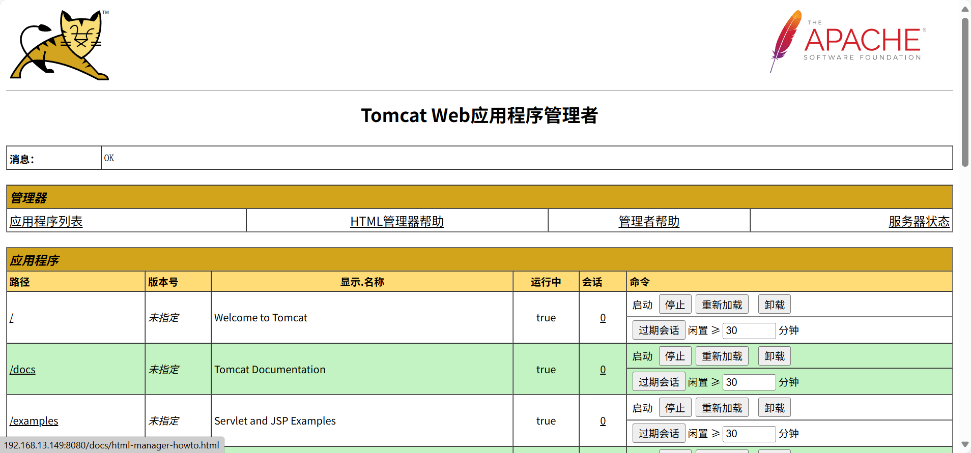Click 启动 text in the /docs row
This screenshot has width=971, height=453.
click(x=642, y=356)
